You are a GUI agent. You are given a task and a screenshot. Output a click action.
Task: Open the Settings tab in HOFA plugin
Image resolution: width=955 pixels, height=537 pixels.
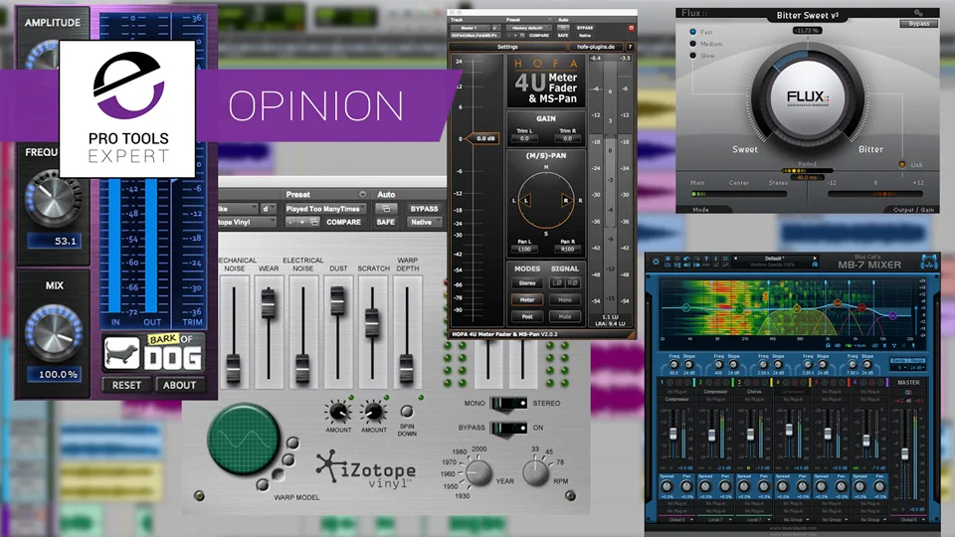pyautogui.click(x=507, y=47)
